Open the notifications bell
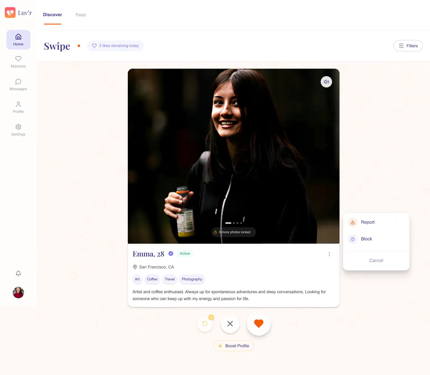Screen dimensions: 430x375 (x=18, y=273)
